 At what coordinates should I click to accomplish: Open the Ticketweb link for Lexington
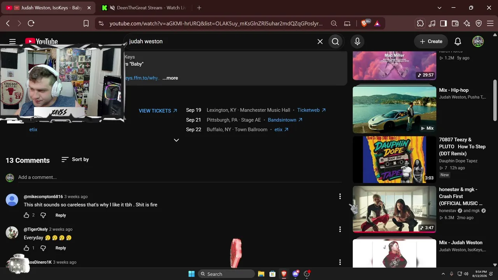pos(312,110)
